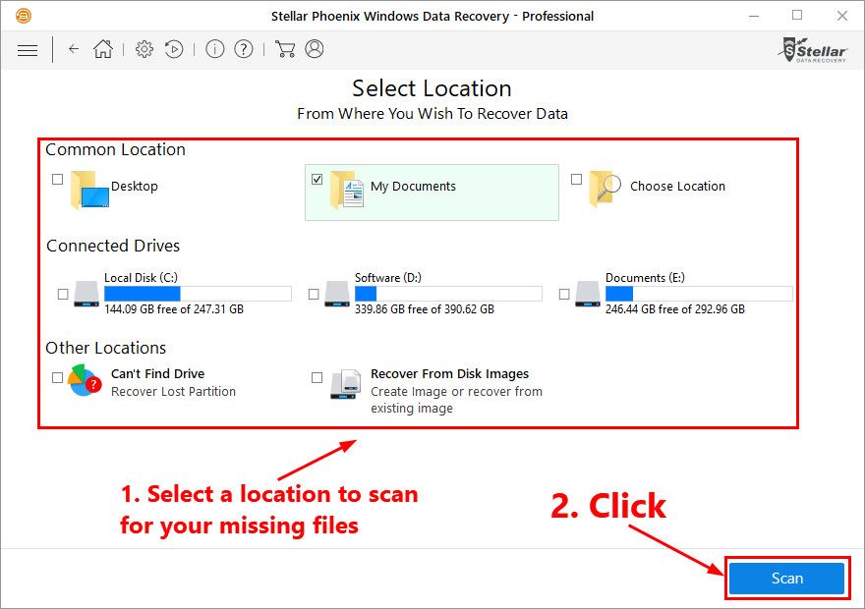Click the 'Can't Find Drive' title

point(158,373)
